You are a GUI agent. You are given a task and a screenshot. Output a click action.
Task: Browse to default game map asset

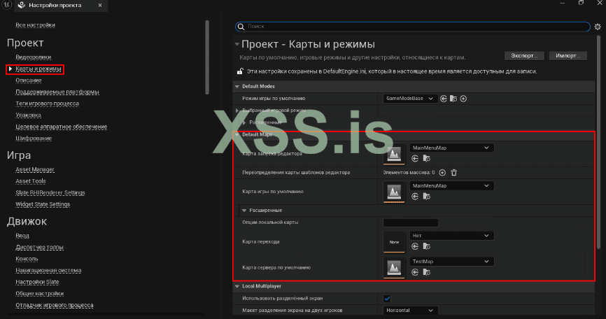(426, 196)
